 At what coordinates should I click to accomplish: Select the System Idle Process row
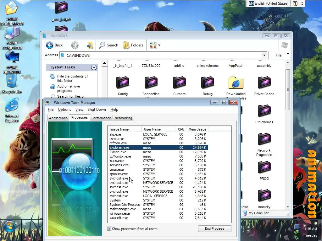tap(158, 205)
